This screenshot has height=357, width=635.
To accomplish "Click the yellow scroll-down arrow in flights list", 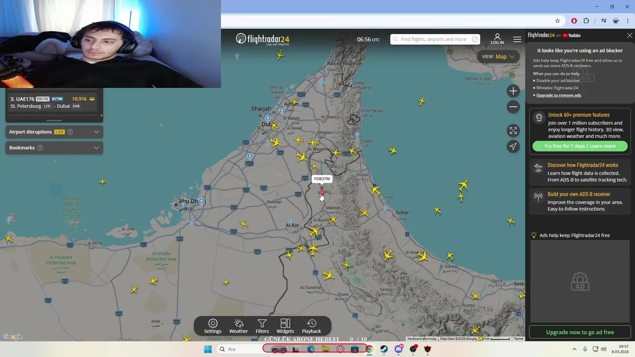I will click(101, 116).
